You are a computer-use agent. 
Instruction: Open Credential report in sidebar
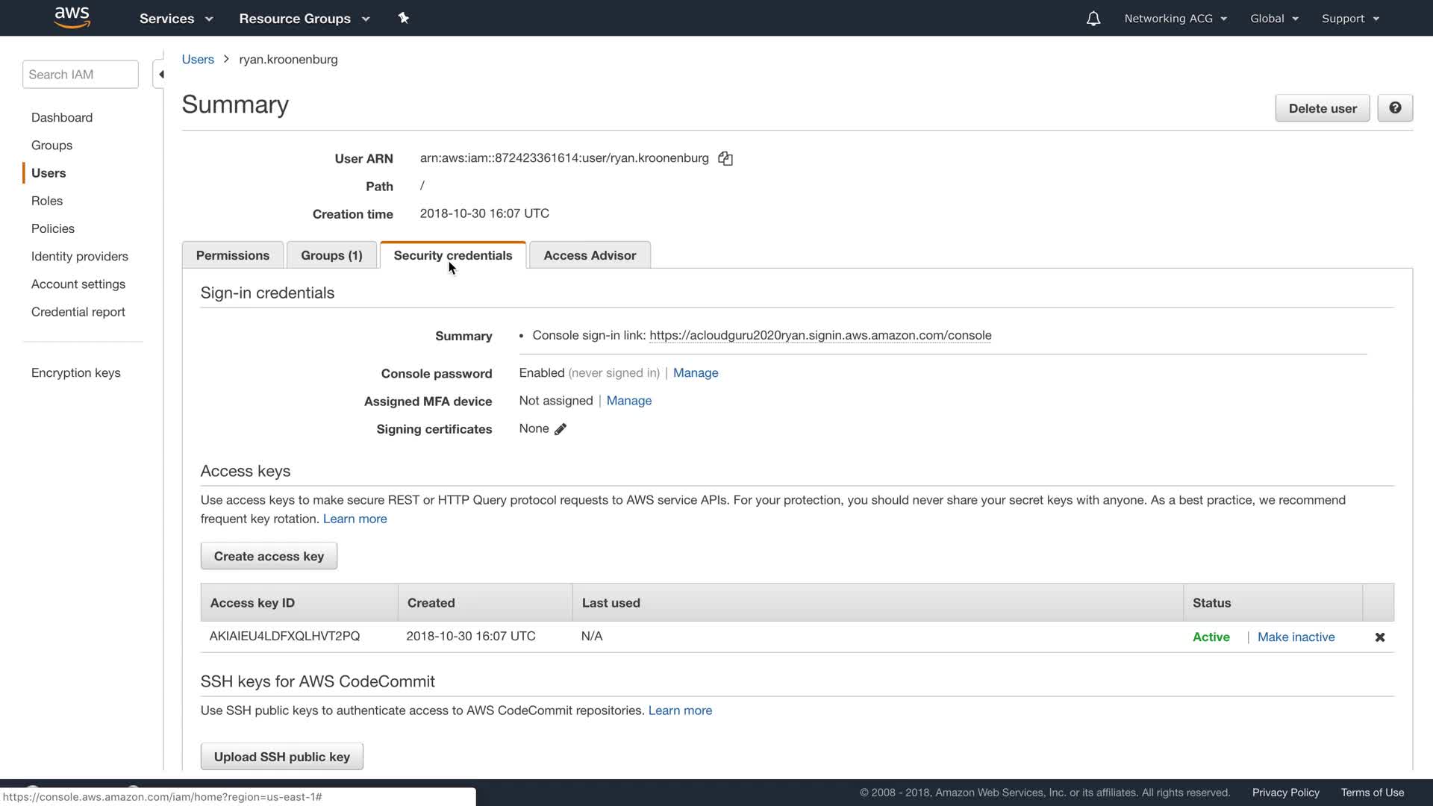(78, 312)
